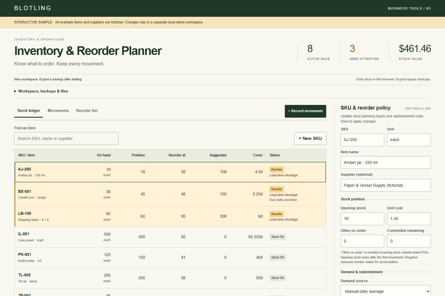
Task: Switch to the Stock ledger tab
Action: 29,111
